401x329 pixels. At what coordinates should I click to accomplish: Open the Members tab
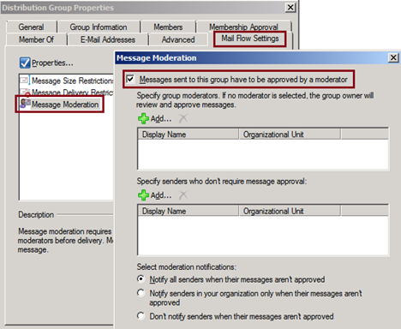pos(168,27)
